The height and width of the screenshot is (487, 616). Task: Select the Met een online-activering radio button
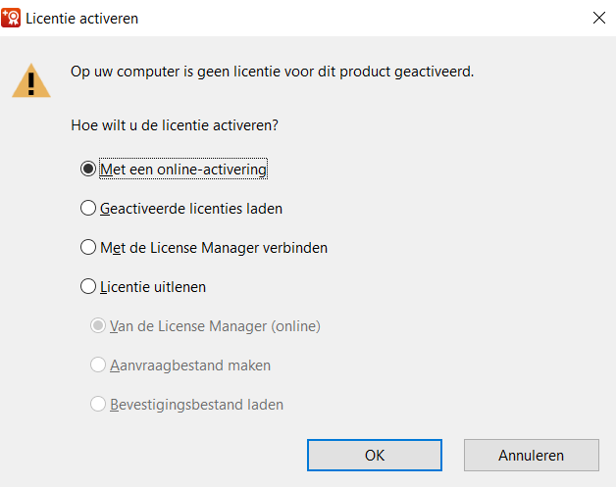pyautogui.click(x=88, y=170)
